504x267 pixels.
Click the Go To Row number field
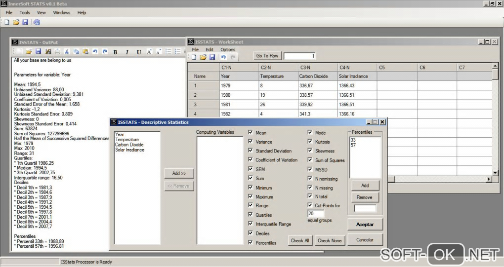(x=299, y=56)
